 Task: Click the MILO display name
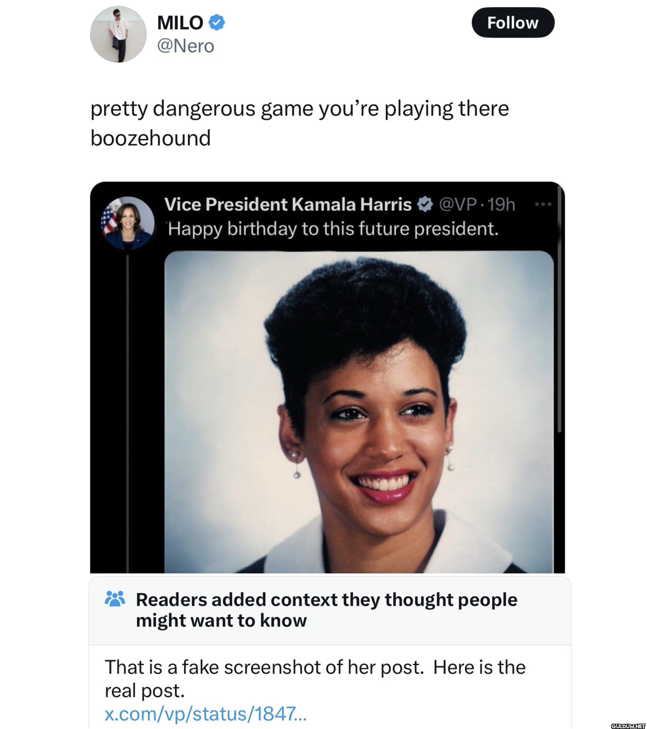(180, 23)
